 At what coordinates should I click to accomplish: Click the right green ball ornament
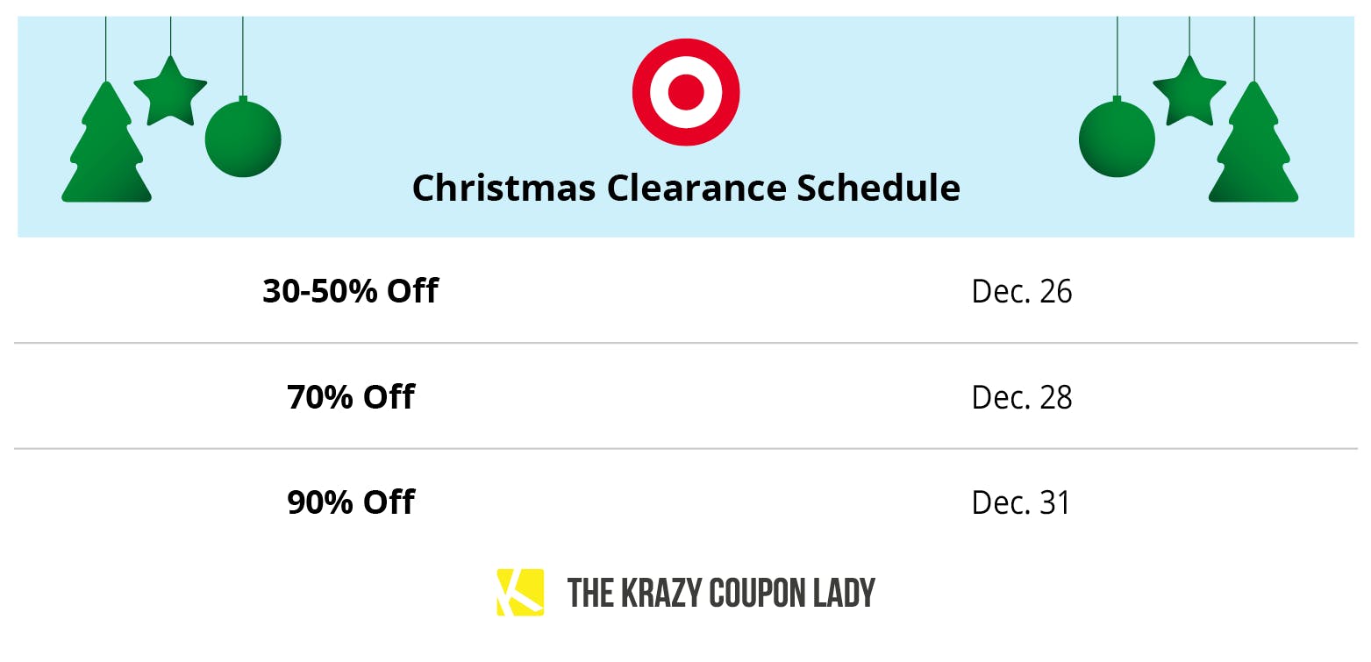pyautogui.click(x=1117, y=139)
